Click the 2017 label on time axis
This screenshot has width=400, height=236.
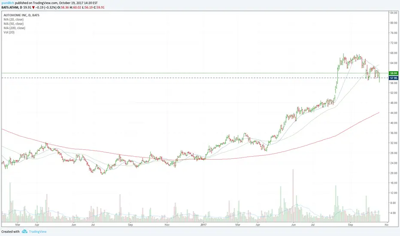coord(203,225)
